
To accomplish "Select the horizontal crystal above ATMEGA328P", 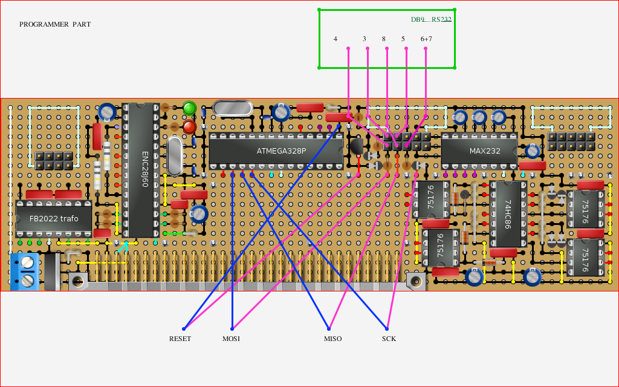I will (x=233, y=108).
